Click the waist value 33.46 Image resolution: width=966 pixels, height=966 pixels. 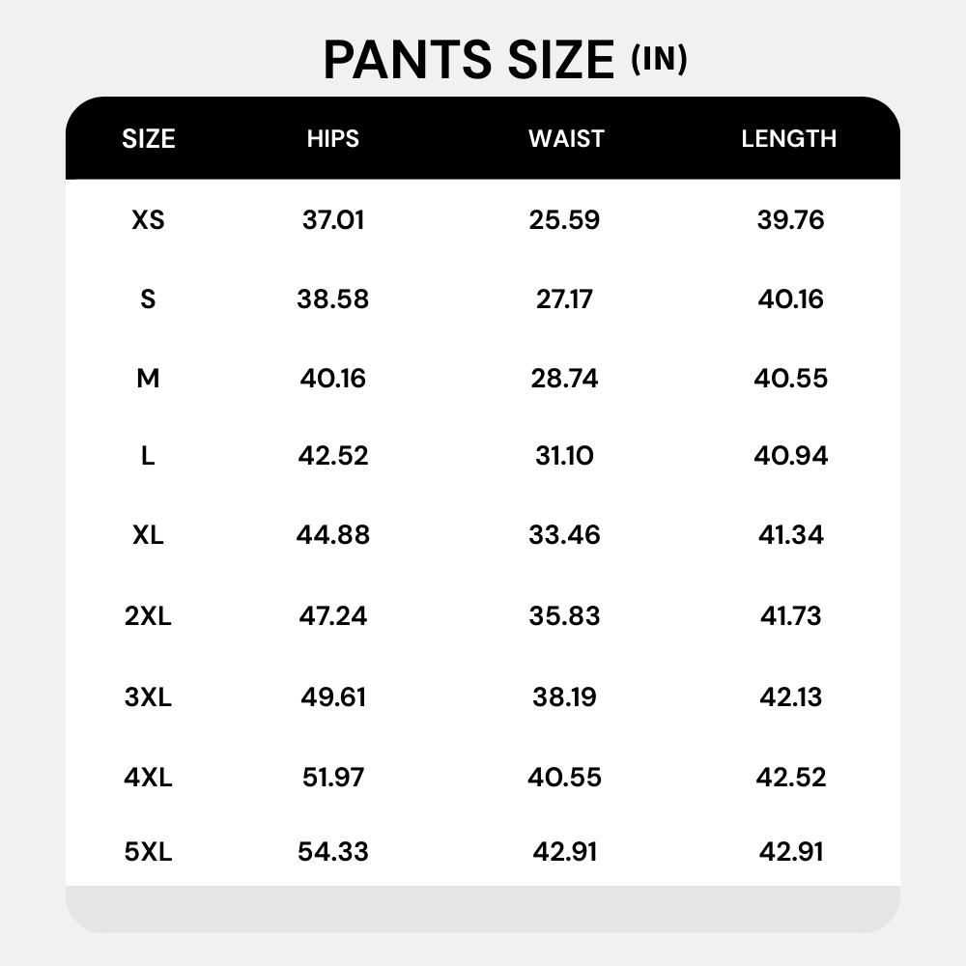564,535
